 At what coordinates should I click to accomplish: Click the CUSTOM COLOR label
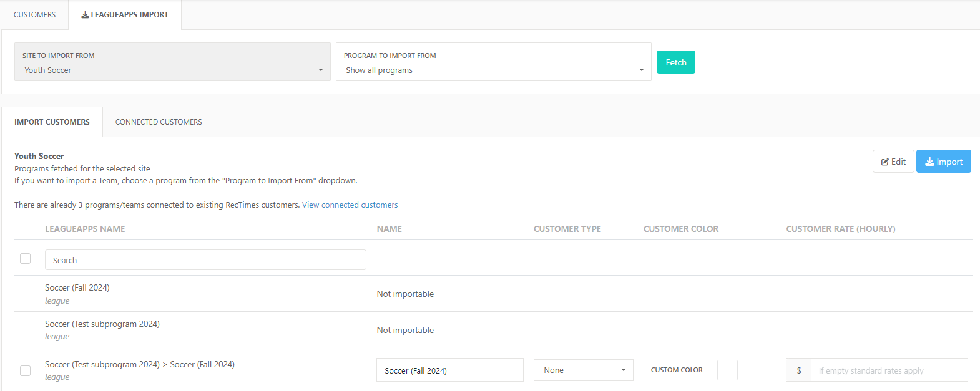click(677, 370)
